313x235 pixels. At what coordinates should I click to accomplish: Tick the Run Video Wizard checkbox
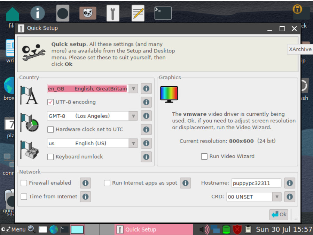[x=204, y=156]
